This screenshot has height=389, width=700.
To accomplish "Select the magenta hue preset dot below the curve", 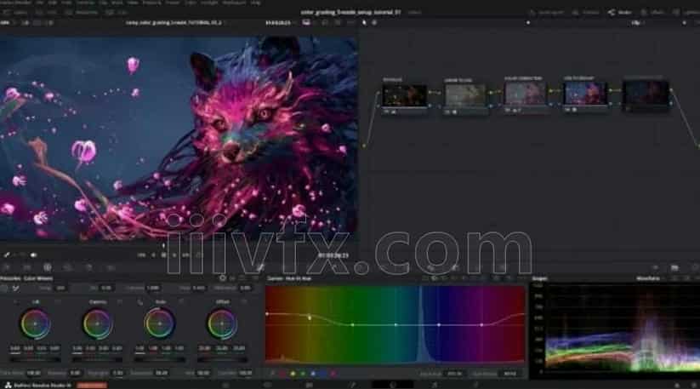I will 333,374.
